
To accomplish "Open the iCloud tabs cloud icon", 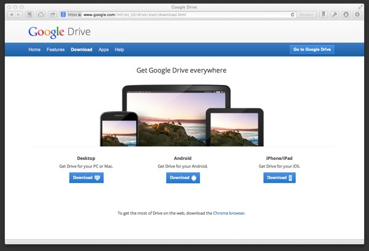I will (41, 15).
